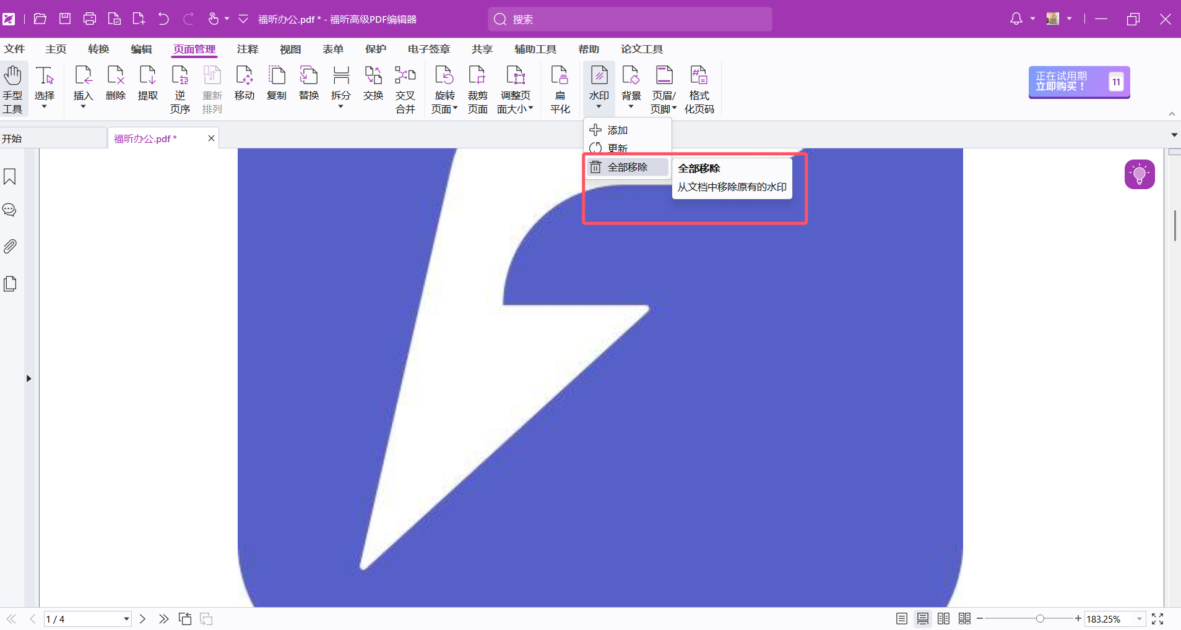
Task: Switch to the Protect ribbon tab
Action: click(375, 49)
